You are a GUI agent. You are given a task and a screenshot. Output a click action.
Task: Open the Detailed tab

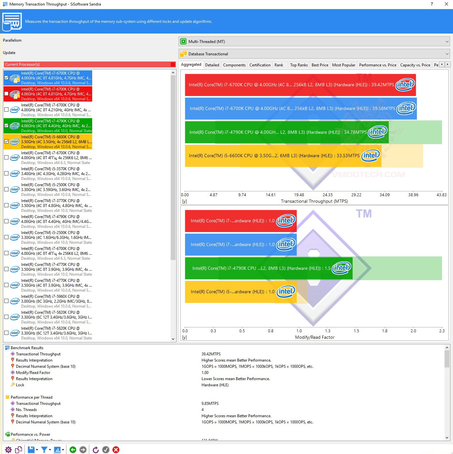212,65
